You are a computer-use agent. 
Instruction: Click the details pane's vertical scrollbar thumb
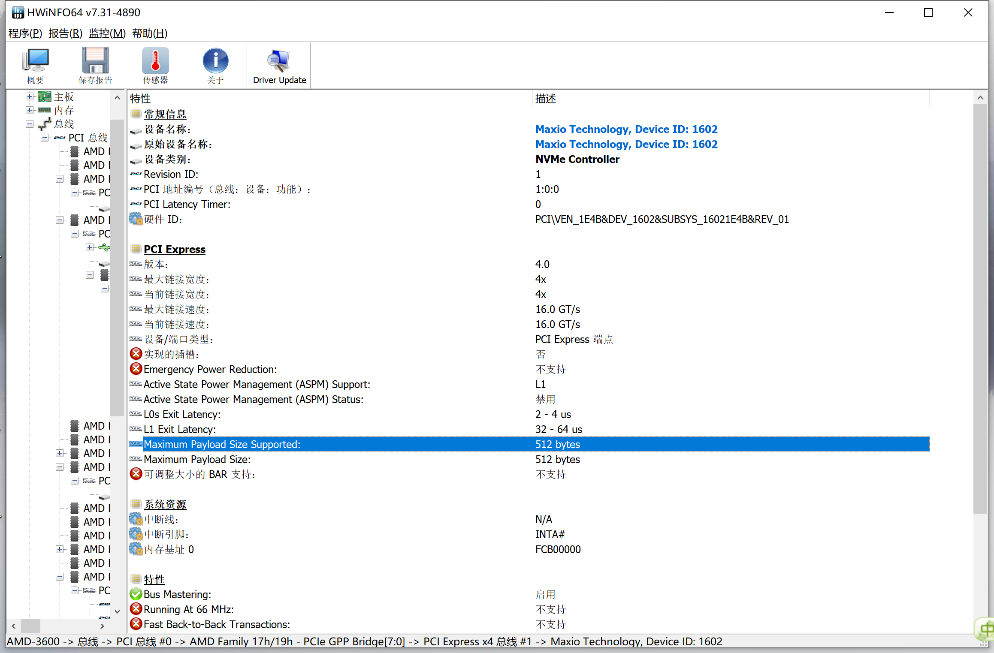coord(980,309)
